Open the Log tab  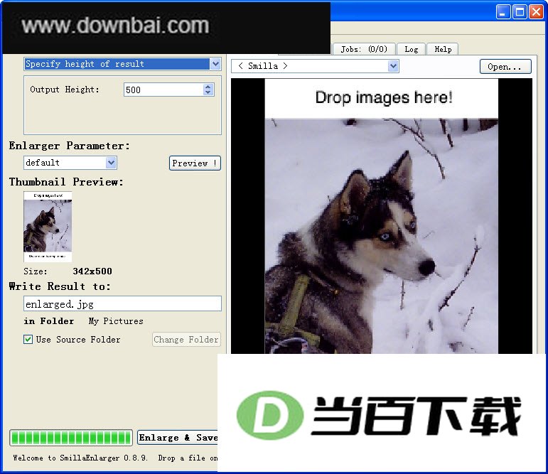coord(412,49)
